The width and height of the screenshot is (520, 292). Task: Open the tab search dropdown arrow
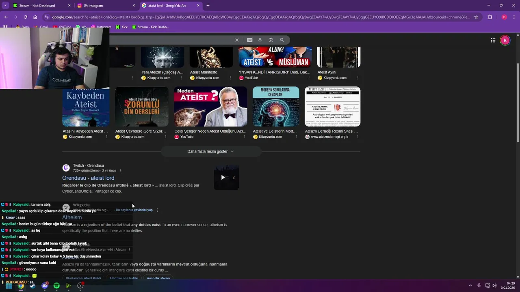point(5,6)
